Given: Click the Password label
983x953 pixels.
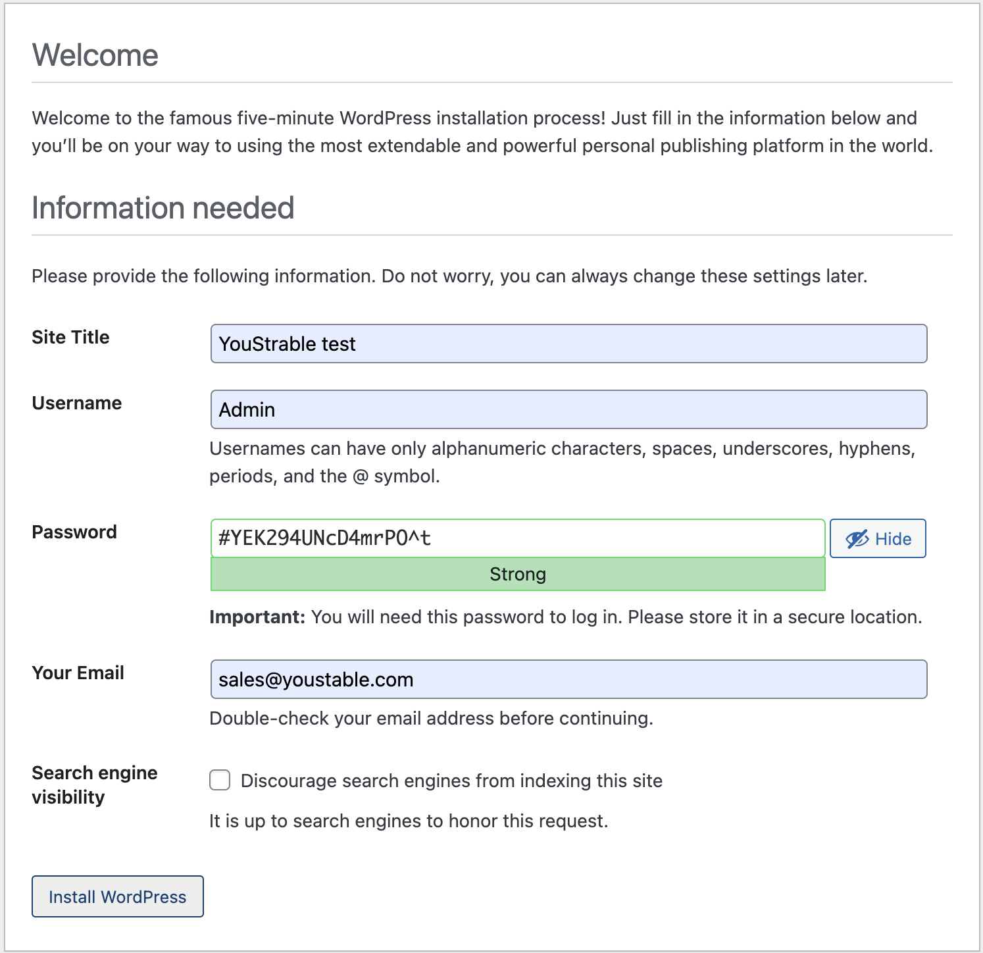Looking at the screenshot, I should [74, 532].
